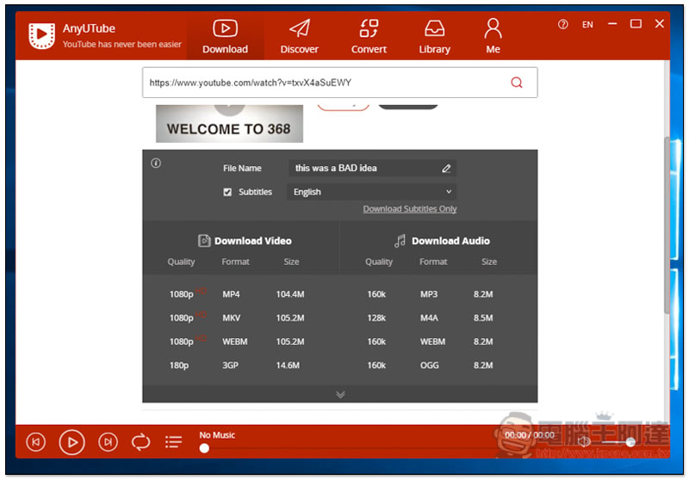Click the 'No Music' track label

[x=217, y=435]
